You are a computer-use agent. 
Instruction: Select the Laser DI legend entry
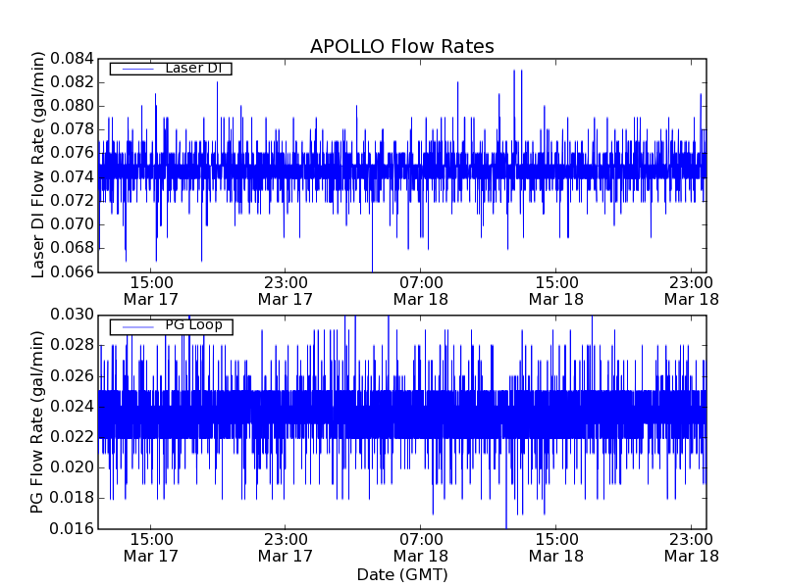(x=191, y=68)
